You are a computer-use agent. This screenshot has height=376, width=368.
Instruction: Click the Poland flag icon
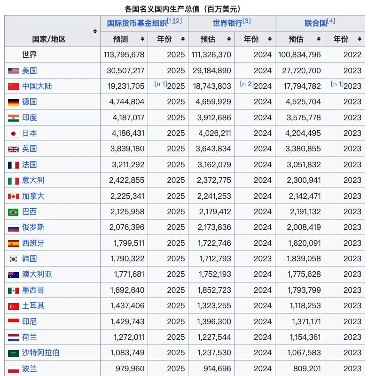click(13, 369)
